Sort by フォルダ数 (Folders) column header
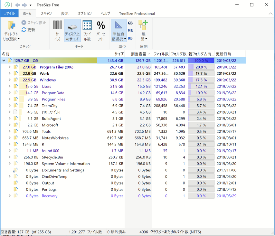 point(178,54)
